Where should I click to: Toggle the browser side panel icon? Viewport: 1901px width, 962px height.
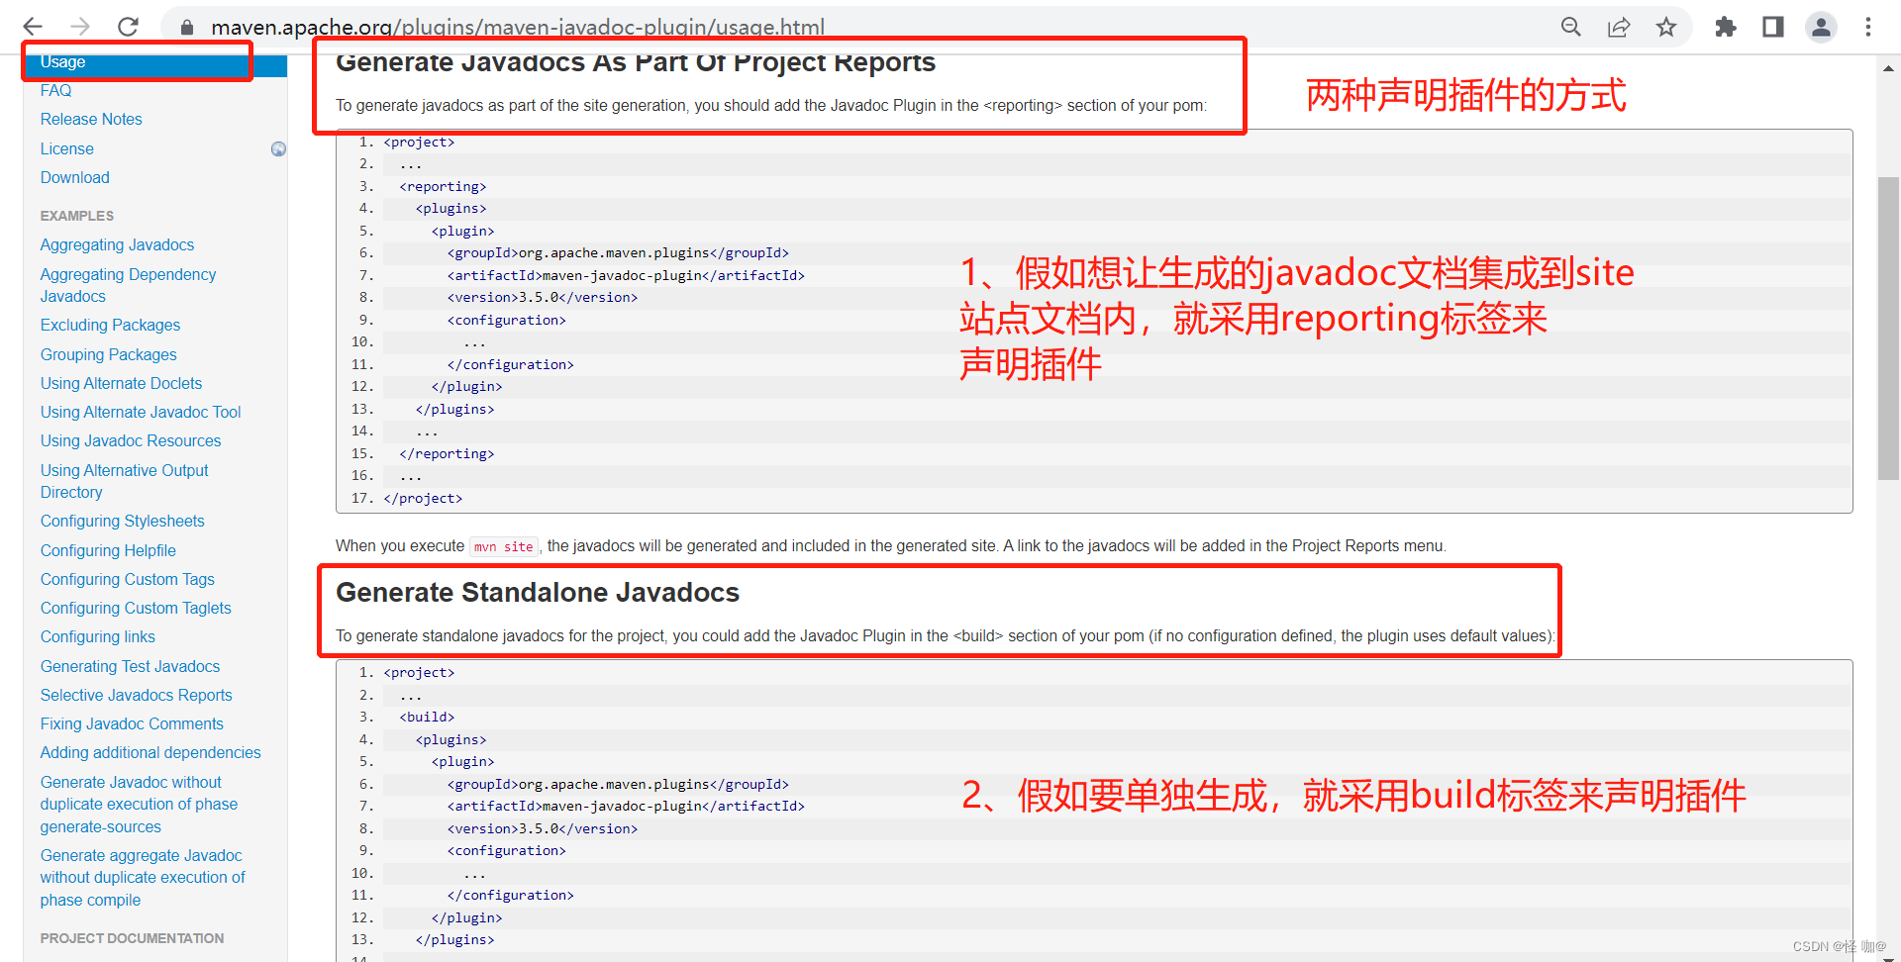pos(1773,27)
